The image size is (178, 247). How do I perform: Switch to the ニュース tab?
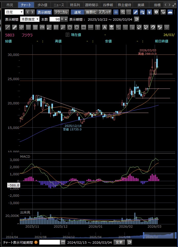click(59, 5)
